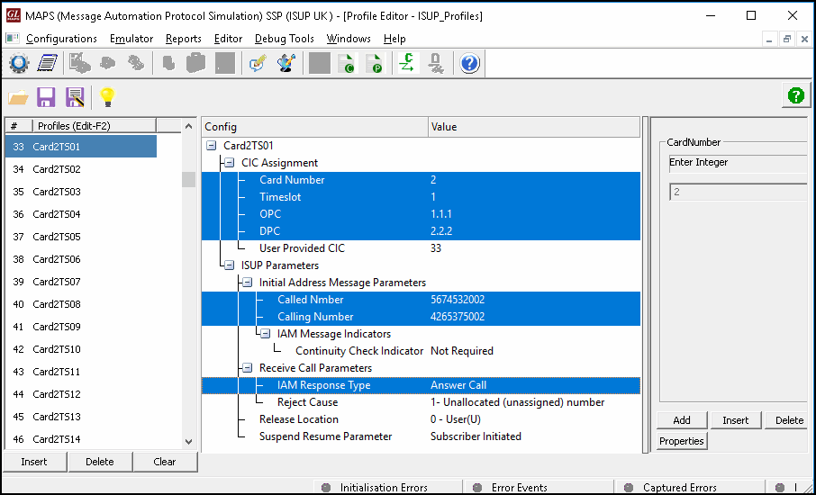Click the CardNumber integer input field

click(738, 192)
